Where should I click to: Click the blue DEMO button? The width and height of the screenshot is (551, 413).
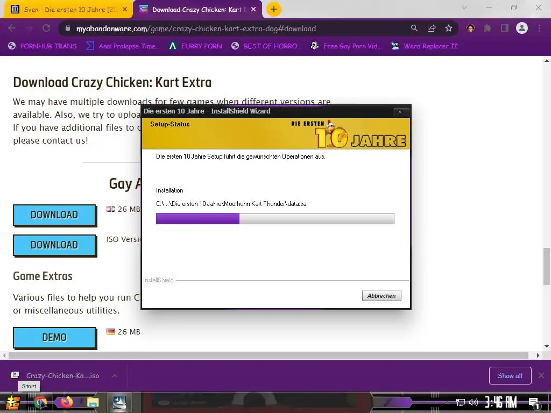tap(54, 338)
